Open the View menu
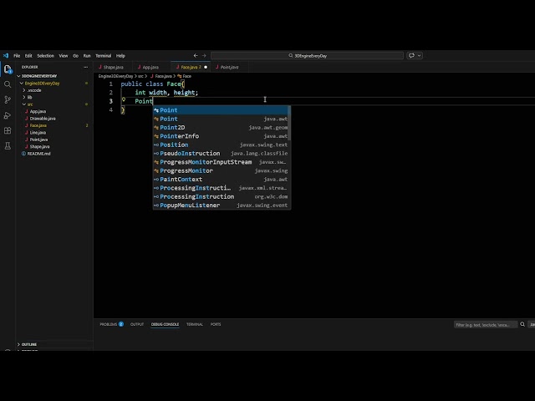The height and width of the screenshot is (401, 535). point(64,56)
